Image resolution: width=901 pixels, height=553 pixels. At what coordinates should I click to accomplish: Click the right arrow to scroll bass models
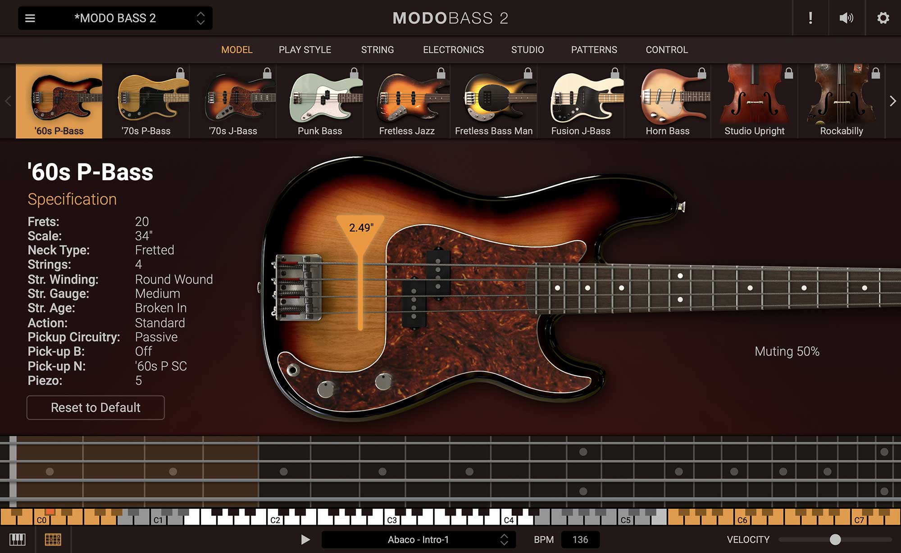[x=893, y=101]
